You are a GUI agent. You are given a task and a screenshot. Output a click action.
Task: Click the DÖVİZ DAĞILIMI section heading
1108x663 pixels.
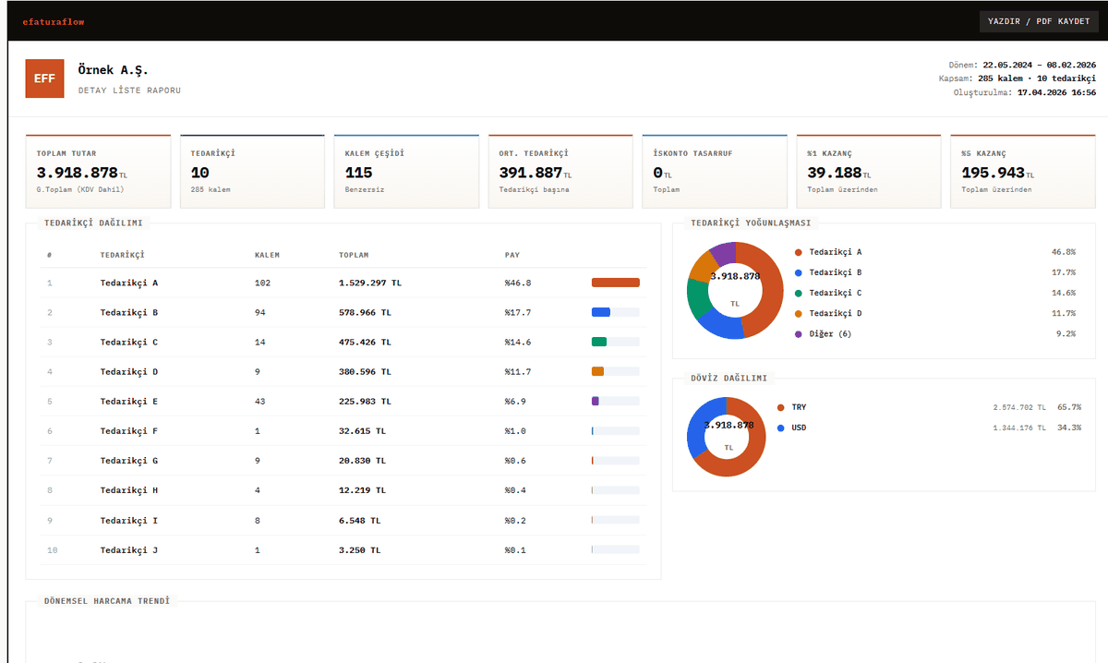click(x=729, y=378)
